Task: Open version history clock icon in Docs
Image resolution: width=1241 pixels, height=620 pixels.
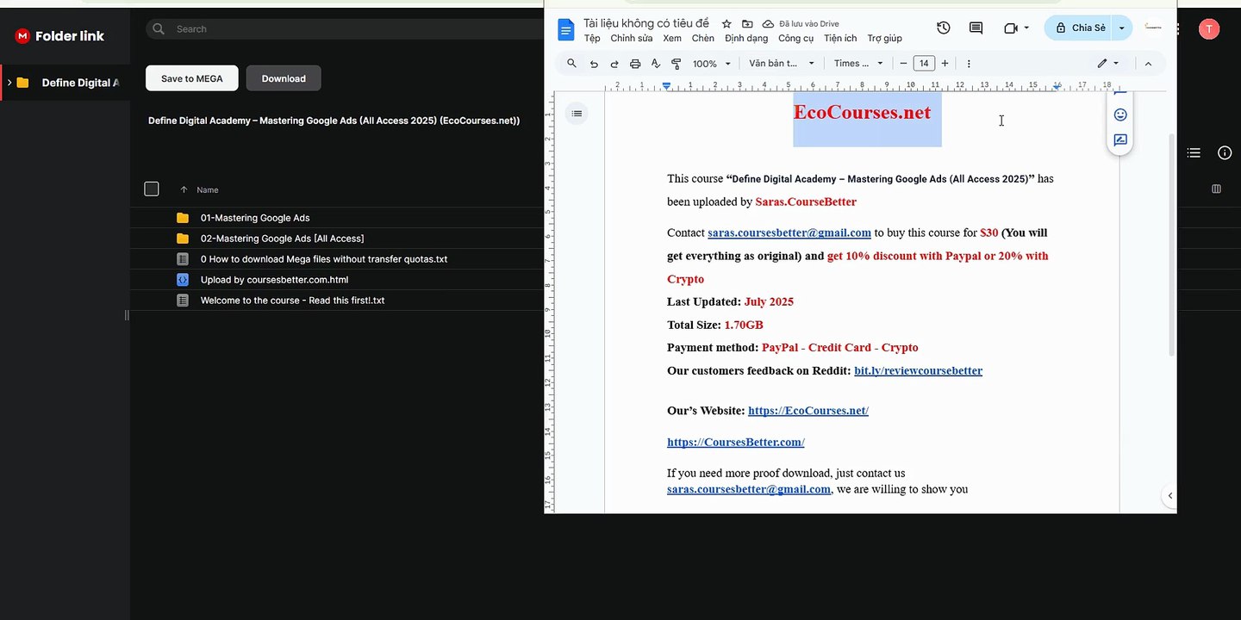Action: point(944,28)
